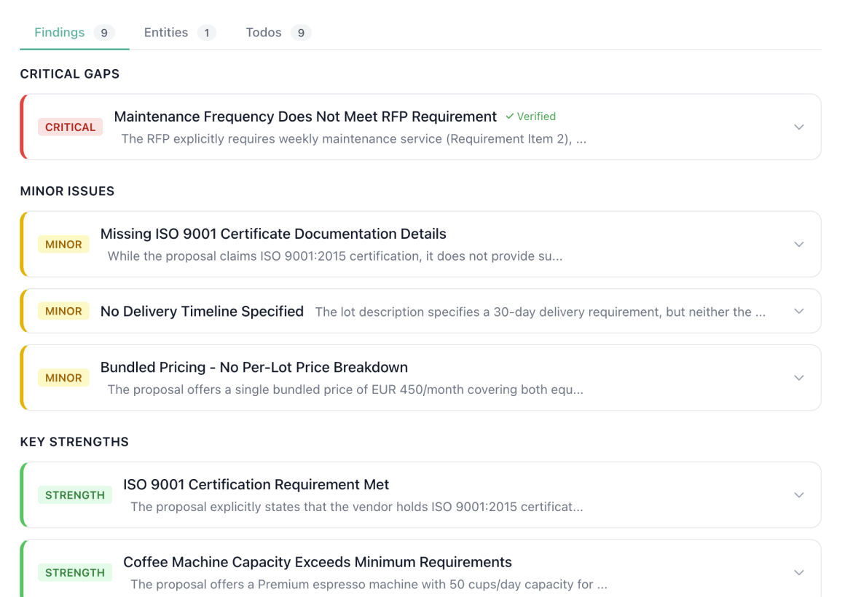Switch to the Findings tab
The width and height of the screenshot is (845, 597).
[x=60, y=33]
